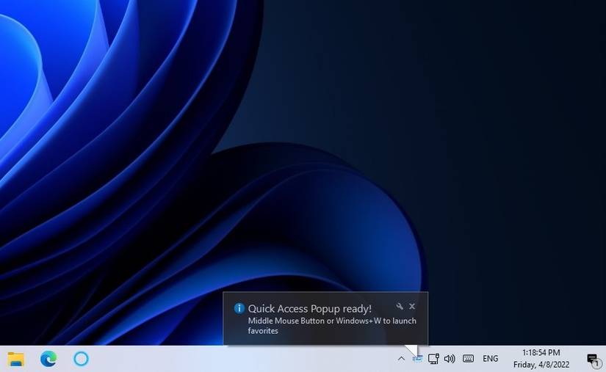Dismiss the Quick Access Popup notification
Viewport: 606px width, 372px height.
[412, 307]
